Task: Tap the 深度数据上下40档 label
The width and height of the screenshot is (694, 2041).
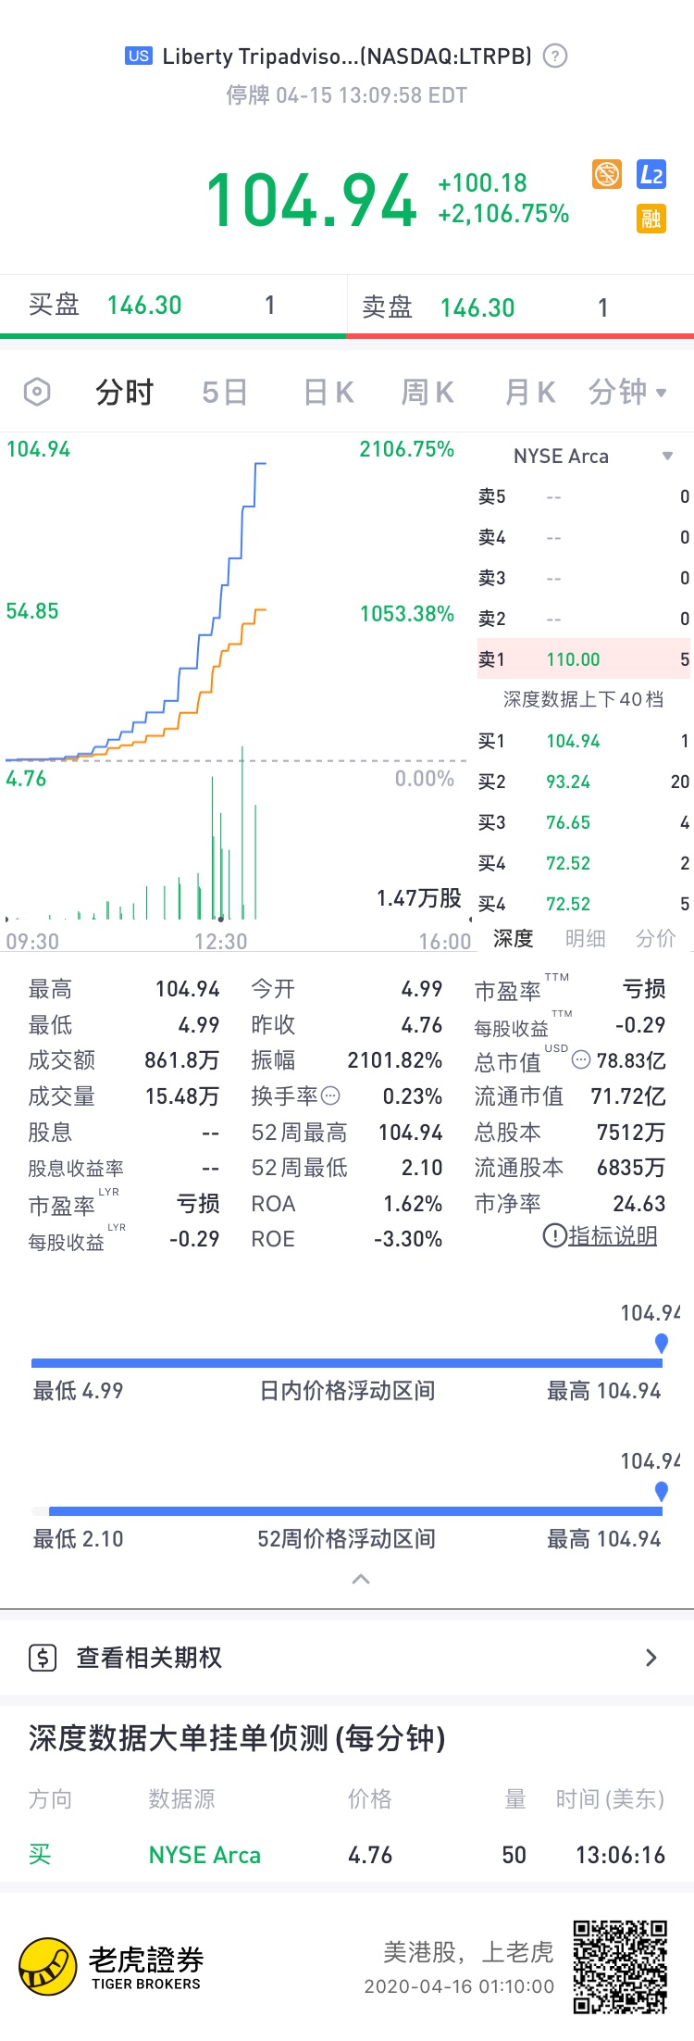Action: point(584,699)
